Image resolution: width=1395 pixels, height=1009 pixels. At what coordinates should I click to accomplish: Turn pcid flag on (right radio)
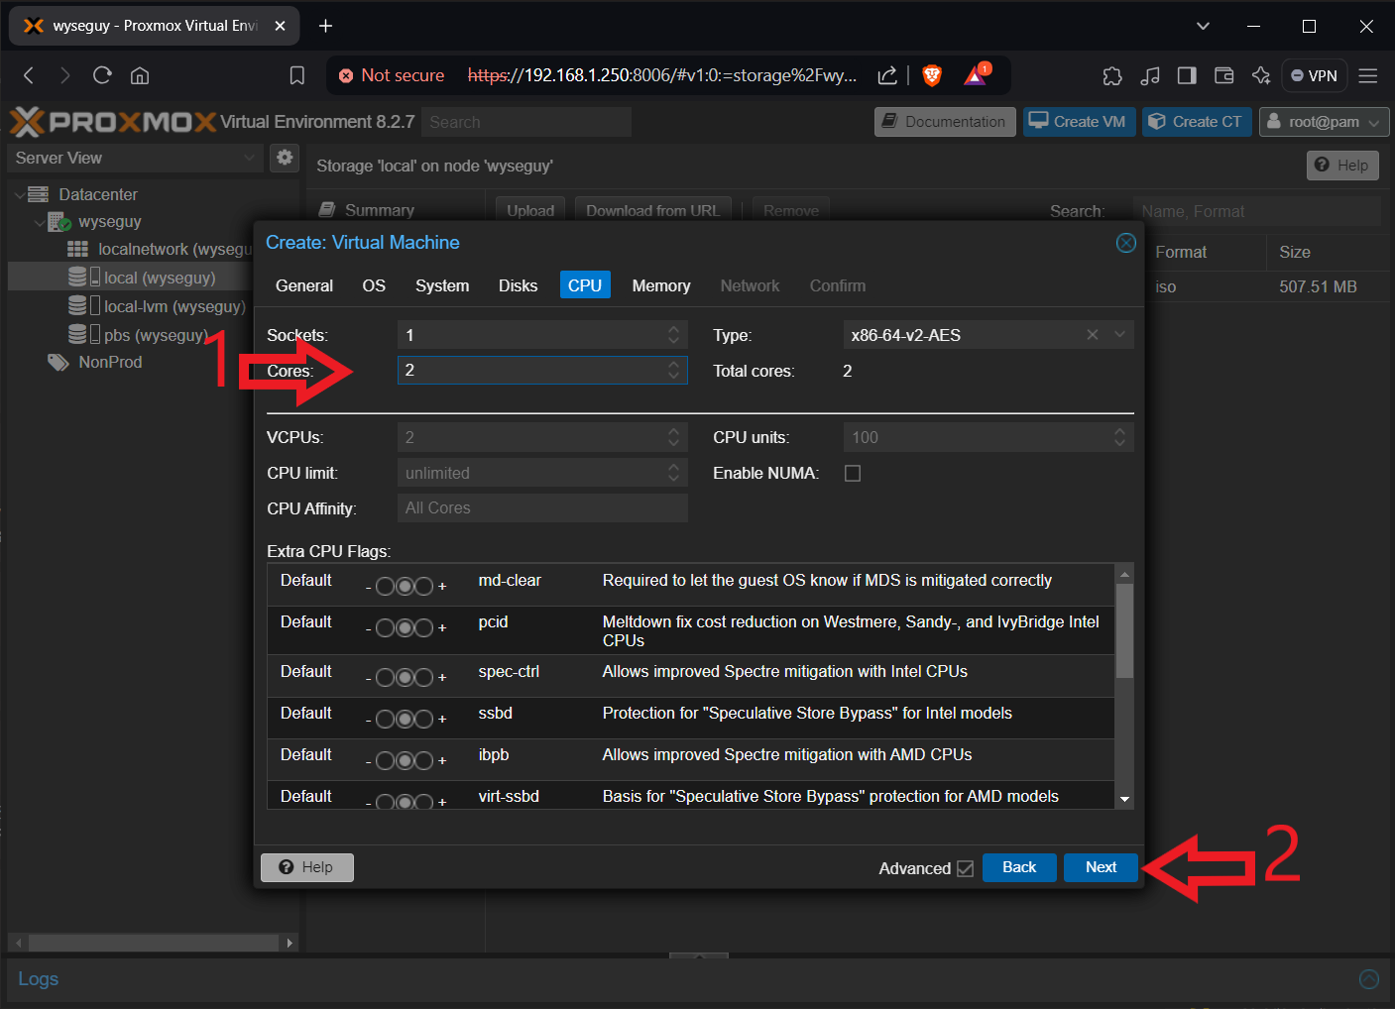[x=423, y=627]
